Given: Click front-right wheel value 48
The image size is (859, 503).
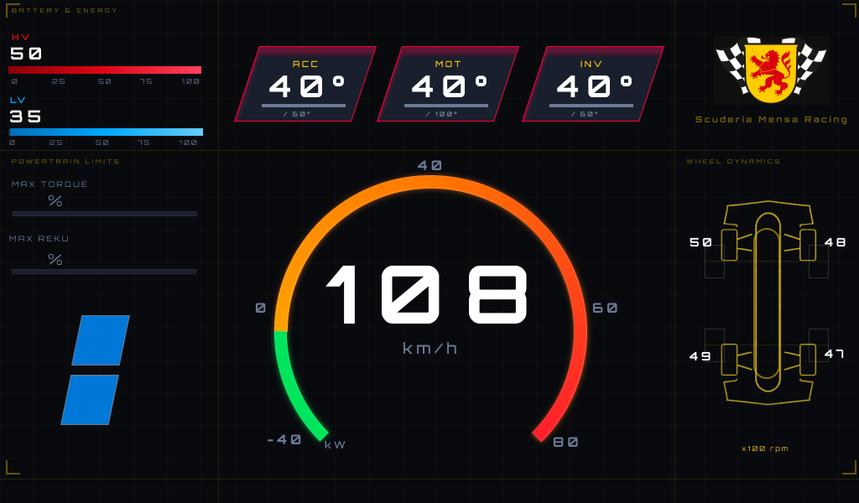Looking at the screenshot, I should tap(835, 242).
